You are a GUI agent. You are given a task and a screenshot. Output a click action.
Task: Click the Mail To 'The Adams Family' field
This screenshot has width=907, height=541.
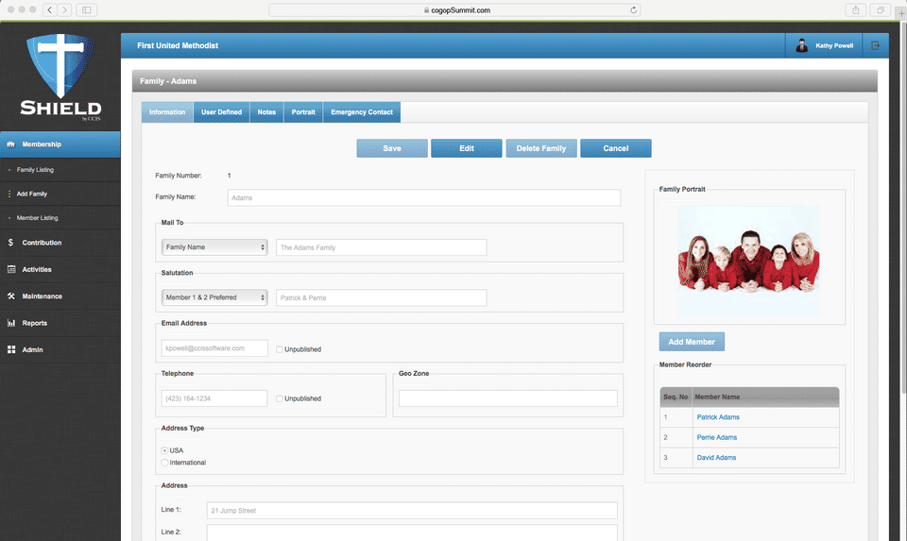click(x=381, y=247)
